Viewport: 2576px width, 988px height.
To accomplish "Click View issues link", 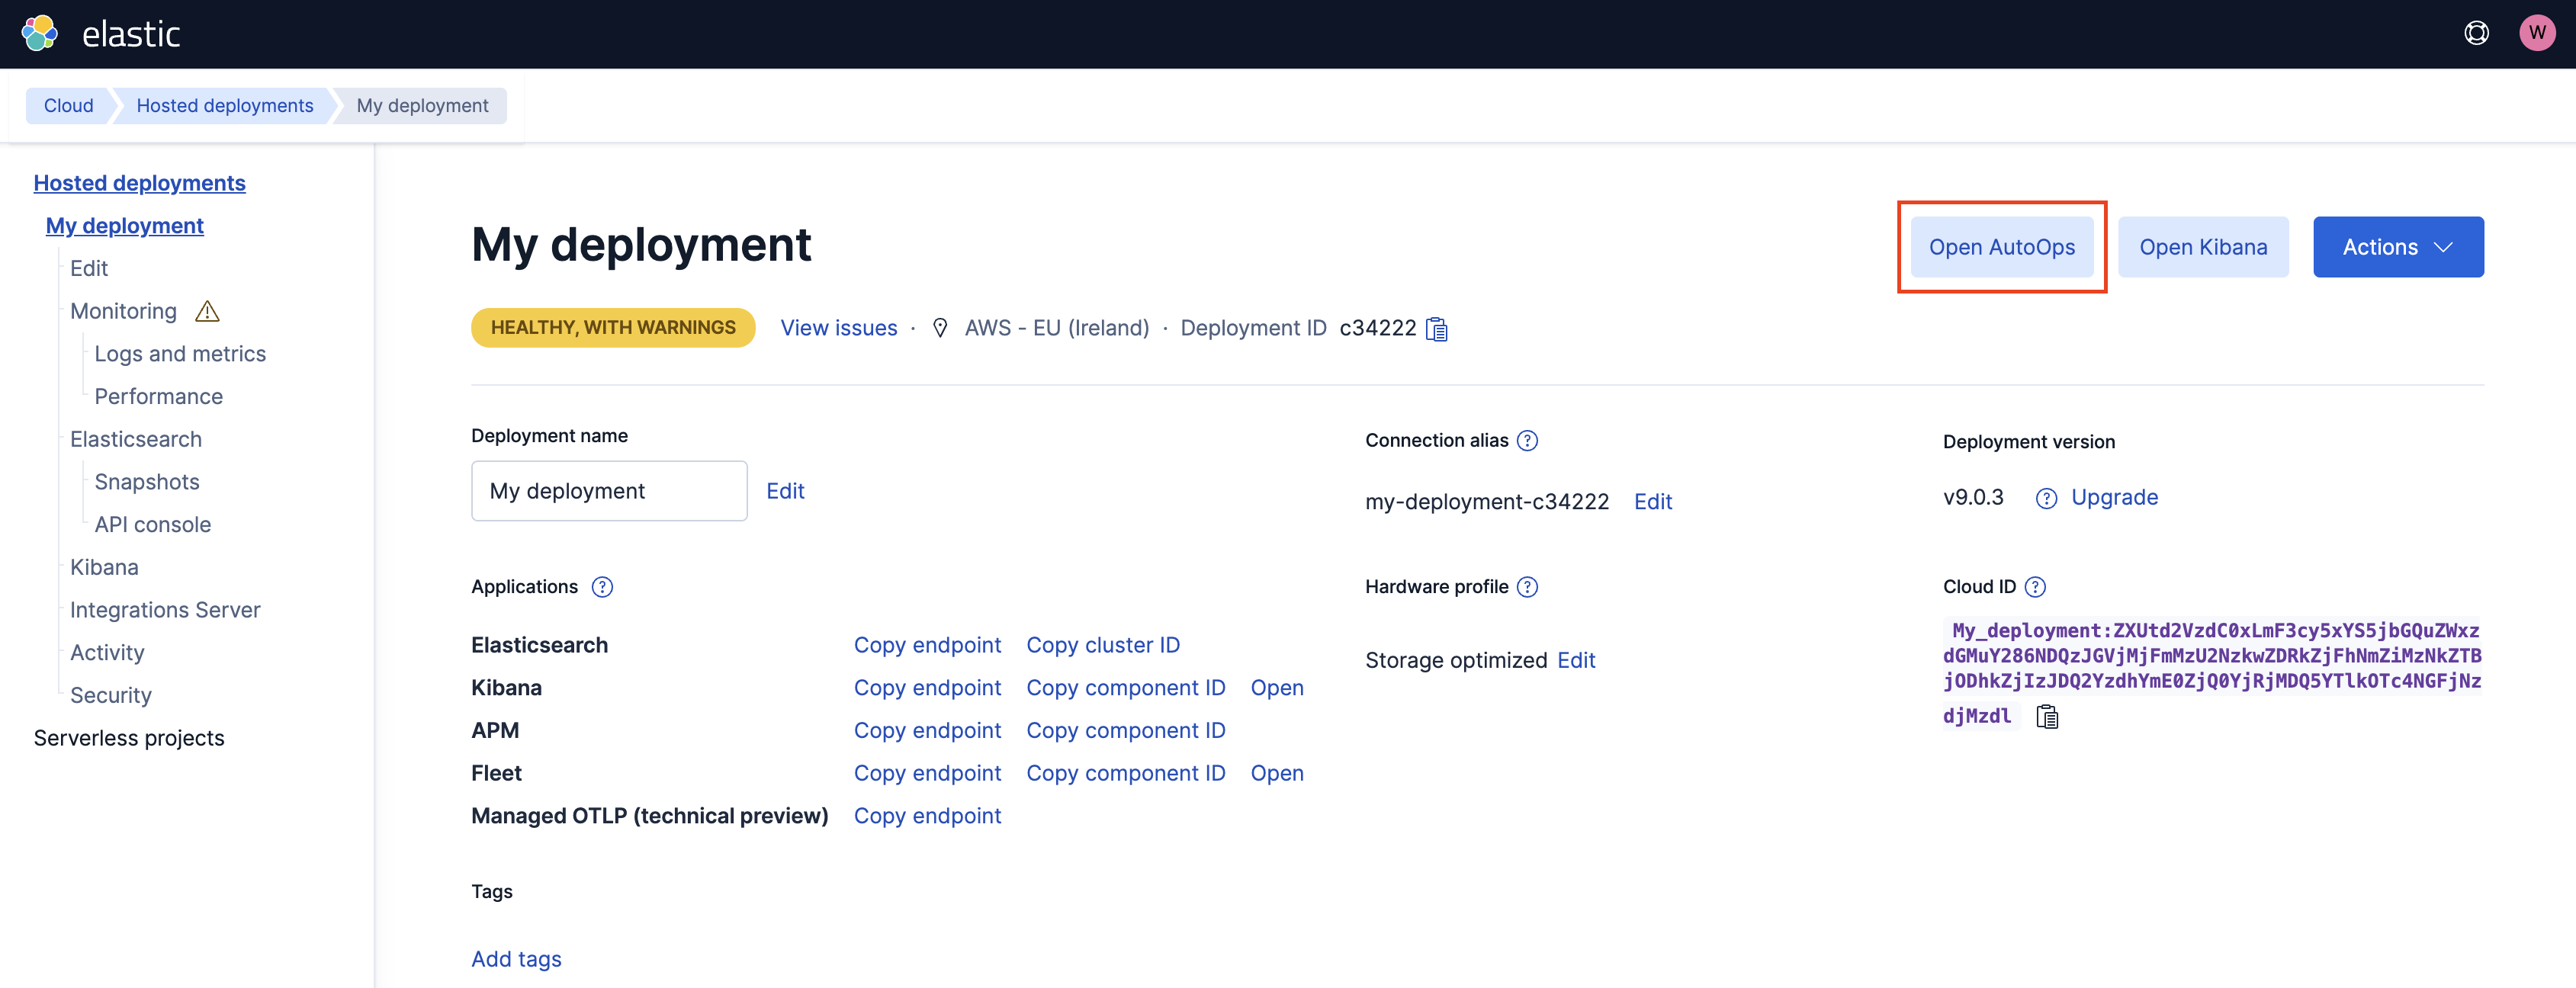I will [838, 328].
